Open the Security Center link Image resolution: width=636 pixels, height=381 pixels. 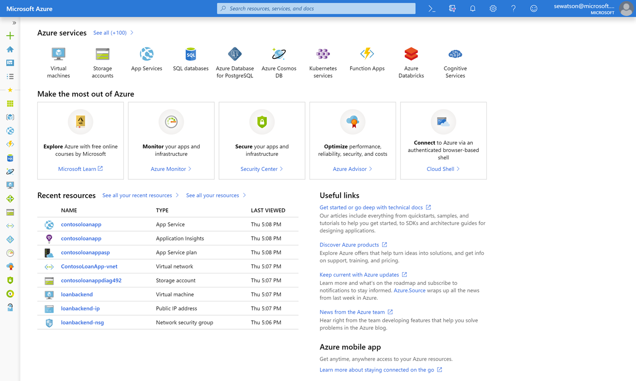262,169
